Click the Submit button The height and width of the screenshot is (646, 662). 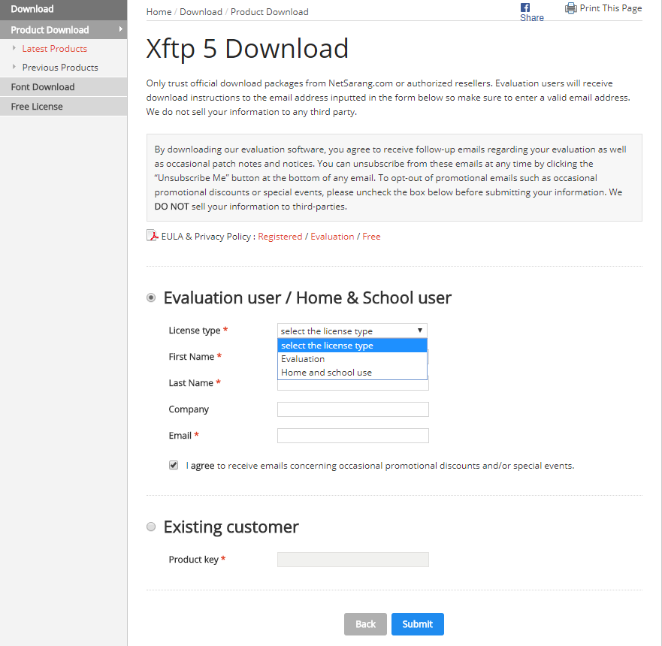click(418, 624)
